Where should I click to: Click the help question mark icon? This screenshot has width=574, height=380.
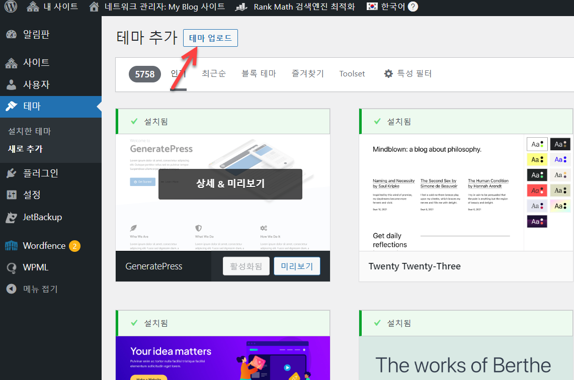click(413, 7)
